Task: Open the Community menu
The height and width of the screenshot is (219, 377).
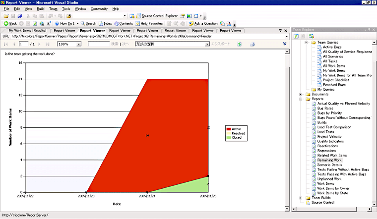Action: (x=99, y=9)
